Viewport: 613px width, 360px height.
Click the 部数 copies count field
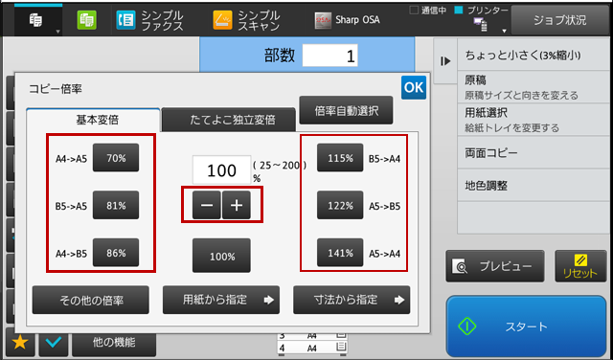tap(329, 56)
